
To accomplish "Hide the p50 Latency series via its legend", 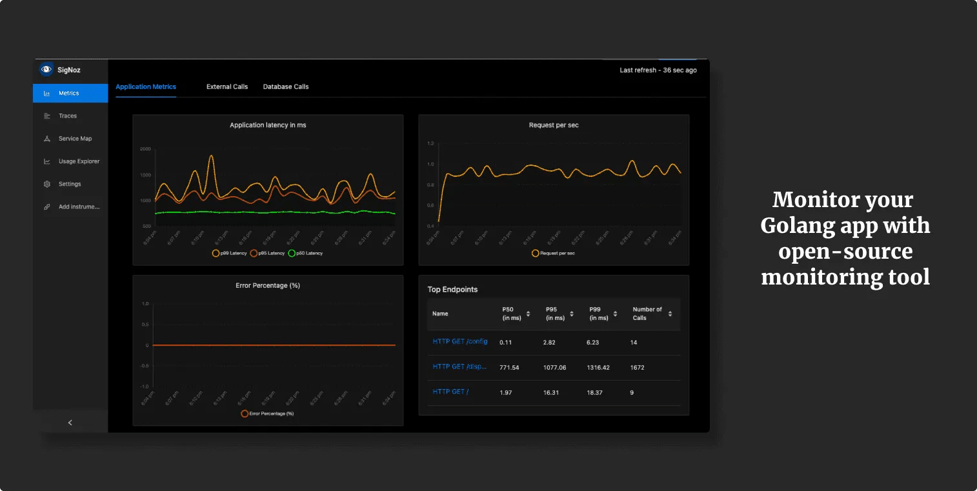I will (x=290, y=253).
